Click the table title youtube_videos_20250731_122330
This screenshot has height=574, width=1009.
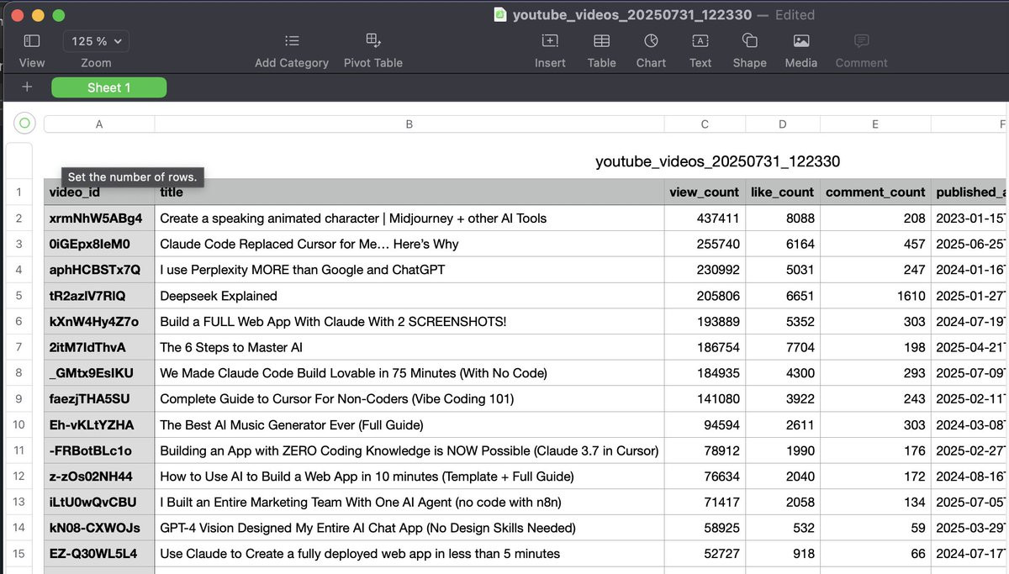[x=717, y=161]
